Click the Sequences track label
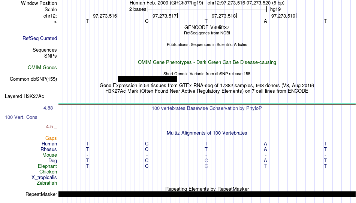 pos(45,50)
